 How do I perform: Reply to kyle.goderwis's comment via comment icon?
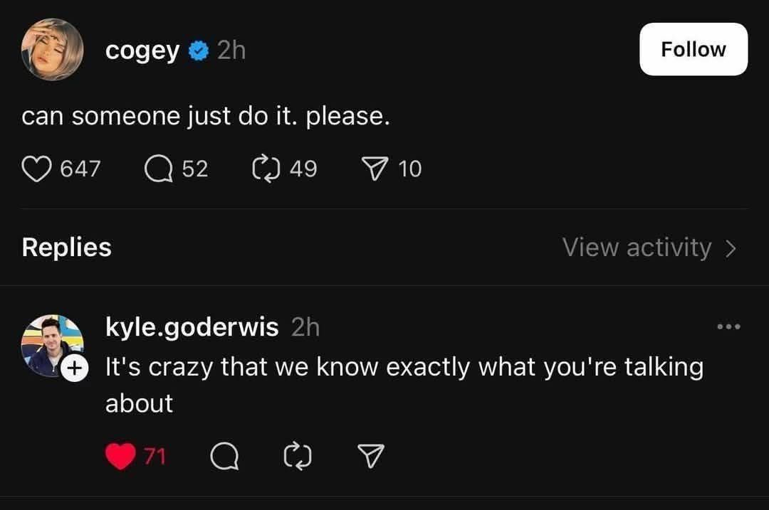(225, 456)
